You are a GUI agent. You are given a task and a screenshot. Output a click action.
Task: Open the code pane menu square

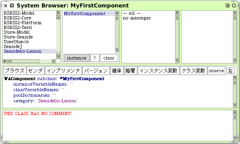(235, 78)
